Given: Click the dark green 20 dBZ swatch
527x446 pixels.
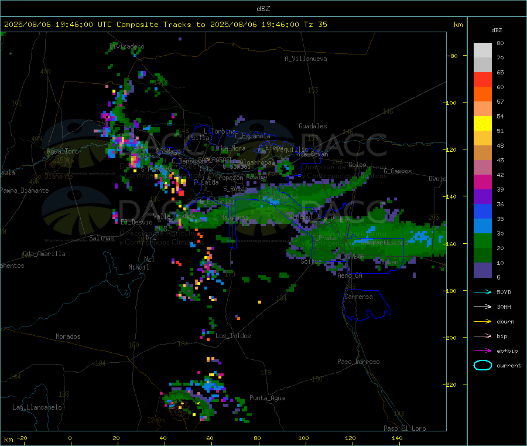Looking at the screenshot, I should click(x=482, y=255).
